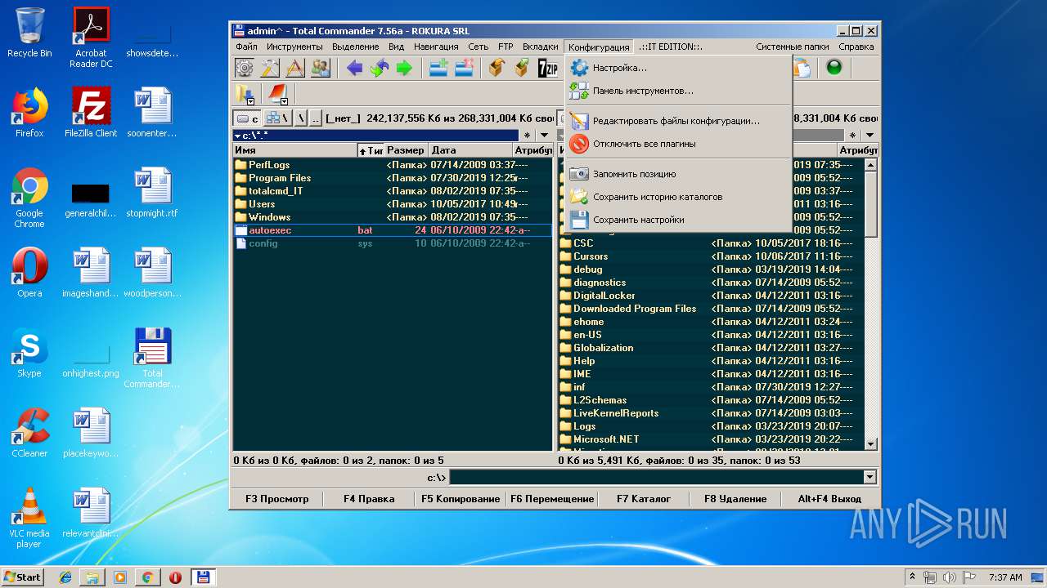The height and width of the screenshot is (588, 1047).
Task: Click the command line input field
Action: tap(656, 477)
